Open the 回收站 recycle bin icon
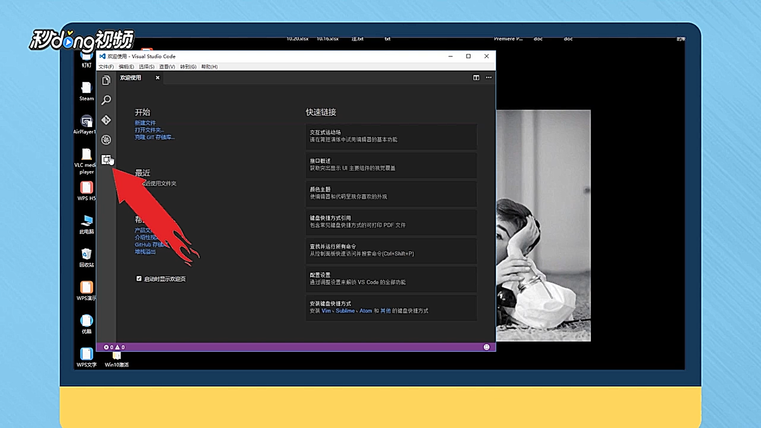 (86, 258)
